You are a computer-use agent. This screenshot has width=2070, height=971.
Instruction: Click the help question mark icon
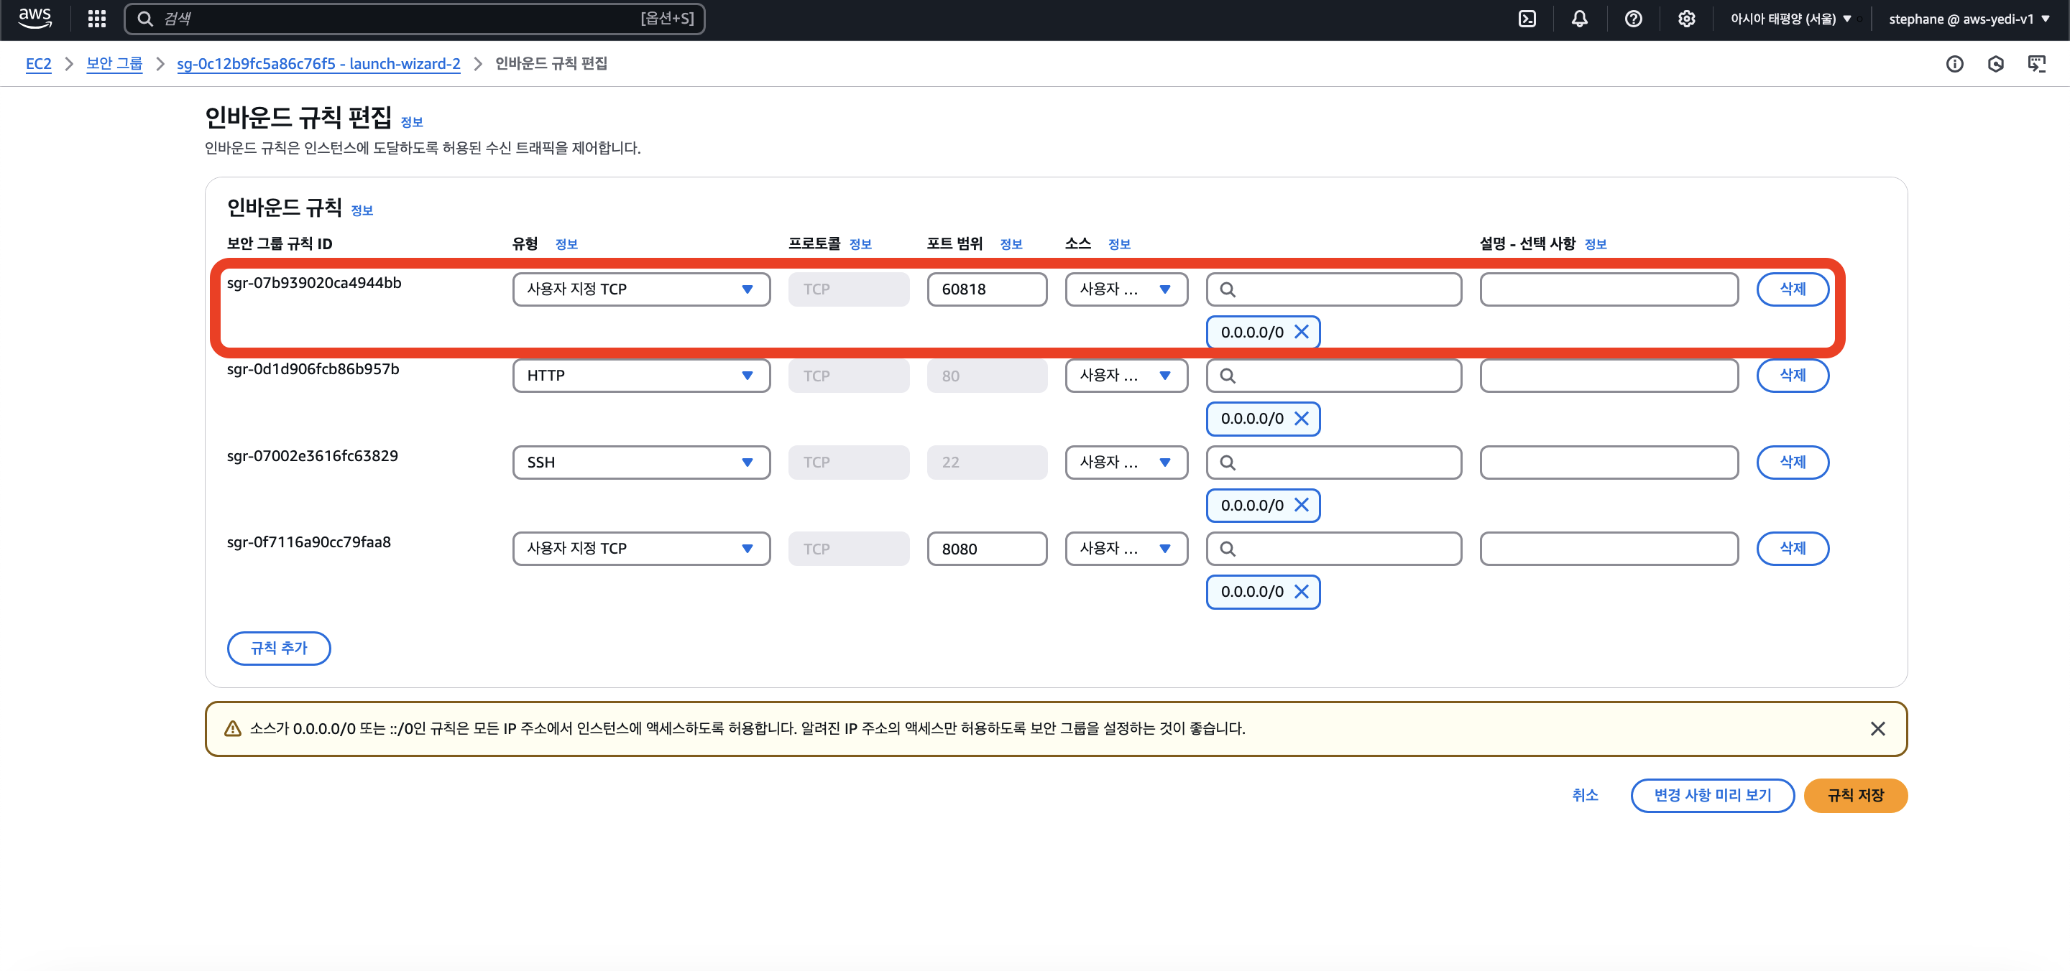[1633, 19]
